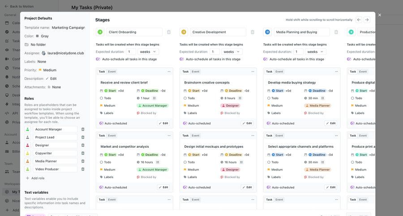403x216 pixels.
Task: Click the blue Media Planning stage arrow icon
Action: pos(268,32)
